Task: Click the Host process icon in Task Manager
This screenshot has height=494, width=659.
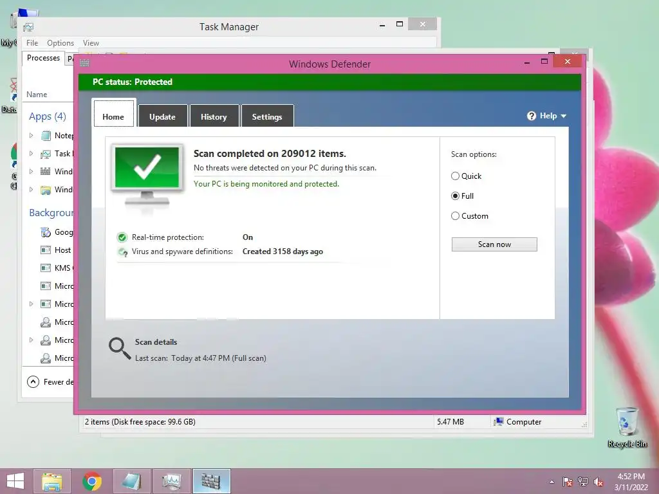Action: [46, 250]
